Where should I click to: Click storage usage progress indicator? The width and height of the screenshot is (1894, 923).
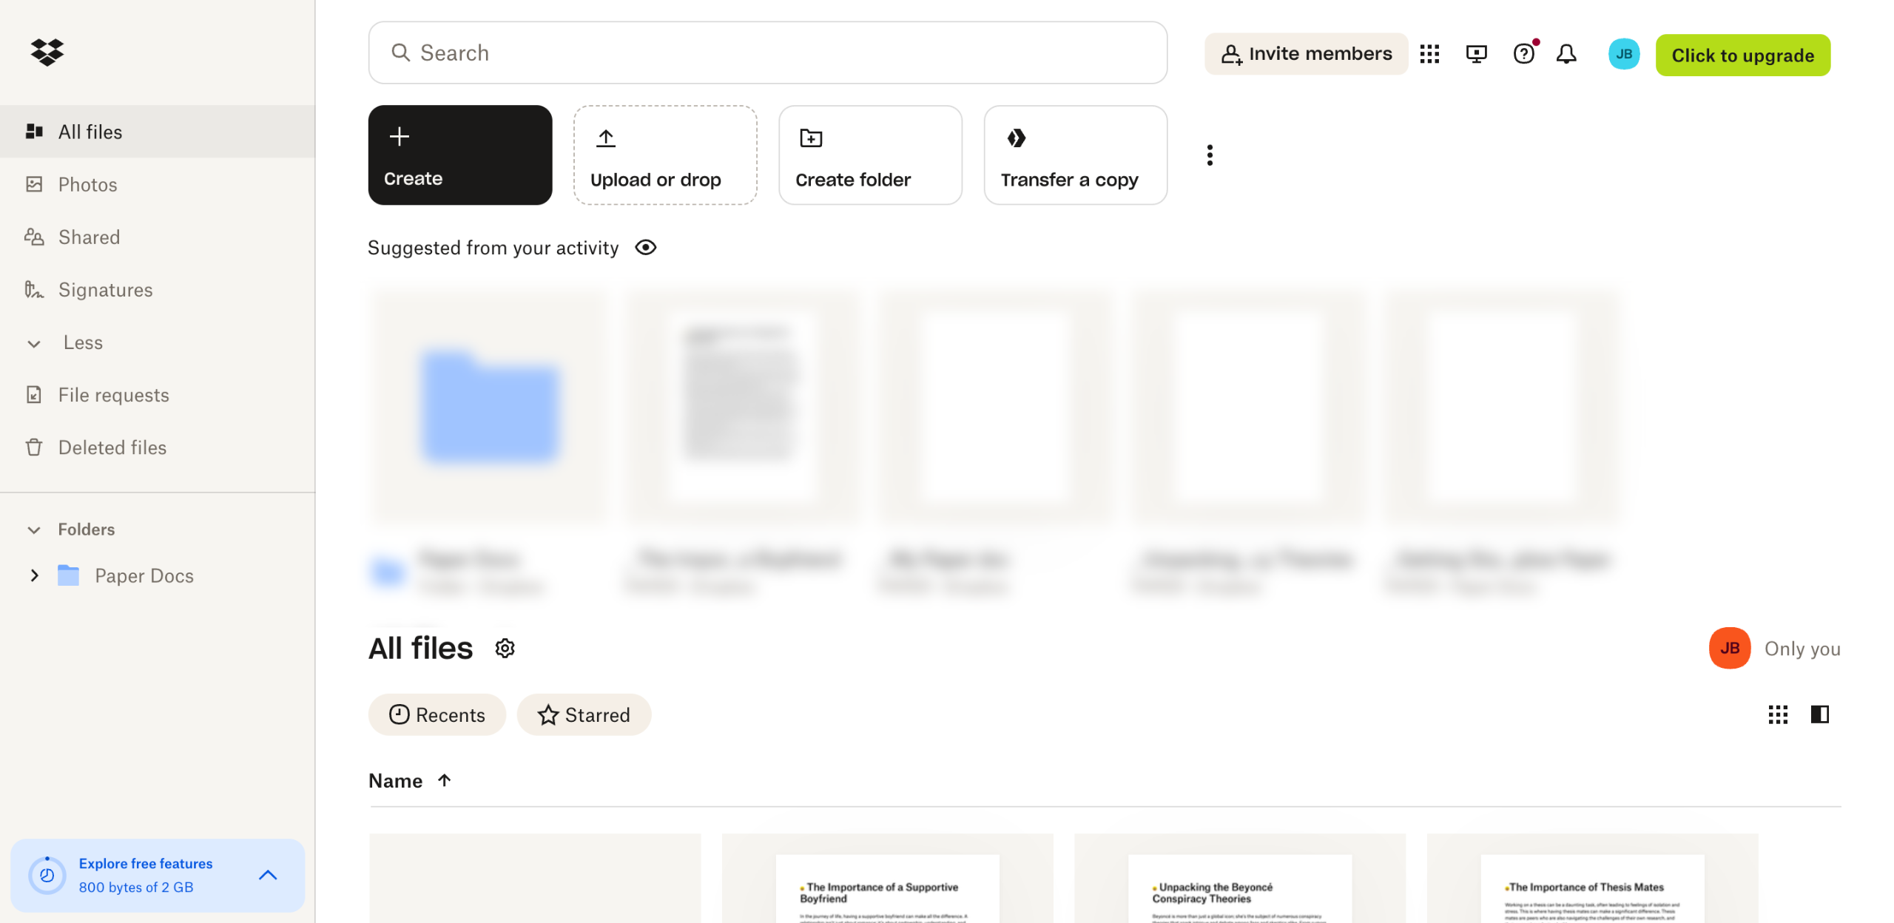[x=47, y=876]
